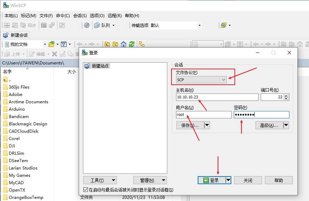Click the 保存(S)... button
This screenshot has width=309, height=201.
(190, 125)
